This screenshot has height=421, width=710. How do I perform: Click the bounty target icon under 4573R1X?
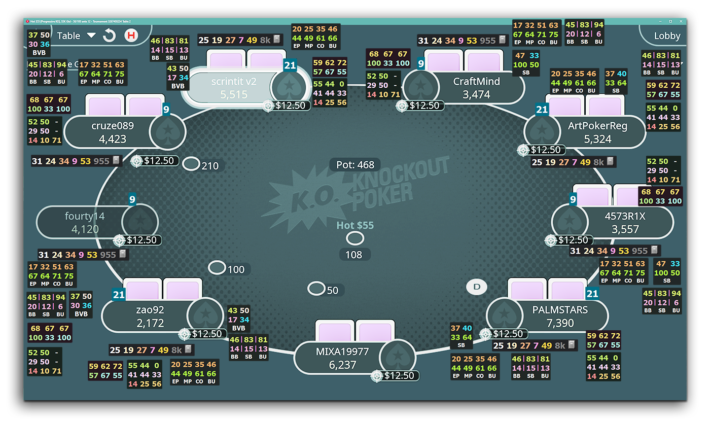click(551, 240)
